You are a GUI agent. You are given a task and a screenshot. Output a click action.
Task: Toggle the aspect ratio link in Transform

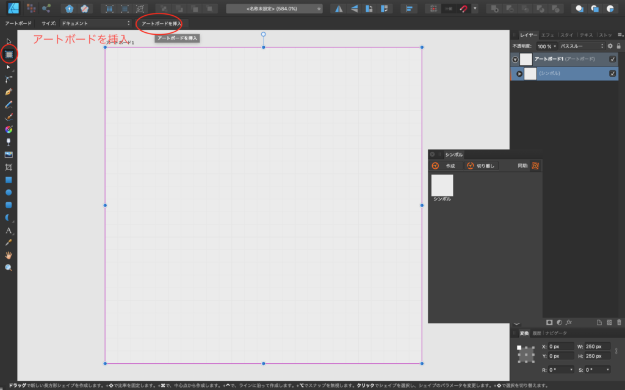(x=616, y=351)
